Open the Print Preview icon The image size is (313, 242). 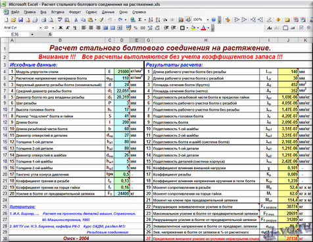click(51, 20)
